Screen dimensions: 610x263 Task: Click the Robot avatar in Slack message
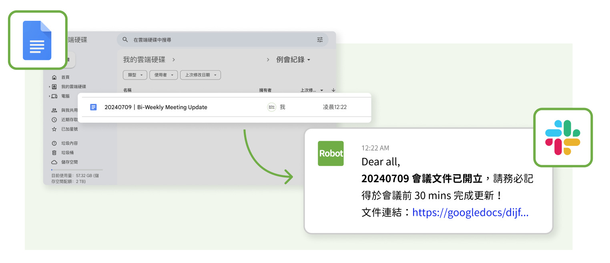click(331, 153)
